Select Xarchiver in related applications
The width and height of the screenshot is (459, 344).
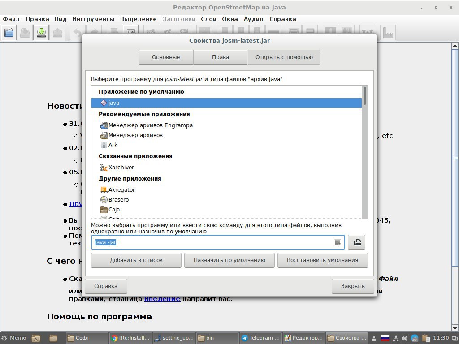pos(226,168)
